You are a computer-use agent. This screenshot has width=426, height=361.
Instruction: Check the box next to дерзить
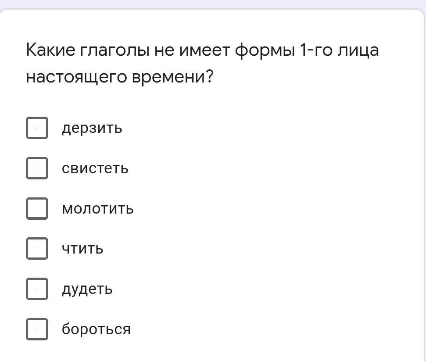(37, 128)
